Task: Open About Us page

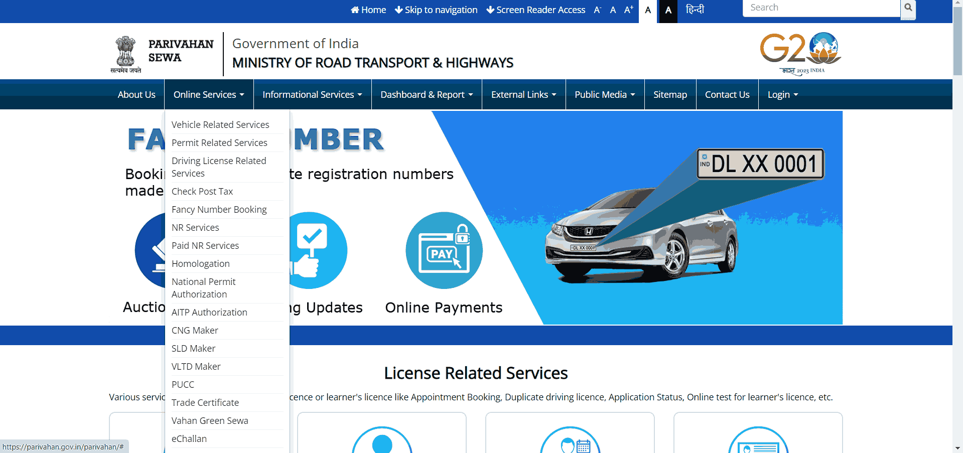Action: (136, 94)
